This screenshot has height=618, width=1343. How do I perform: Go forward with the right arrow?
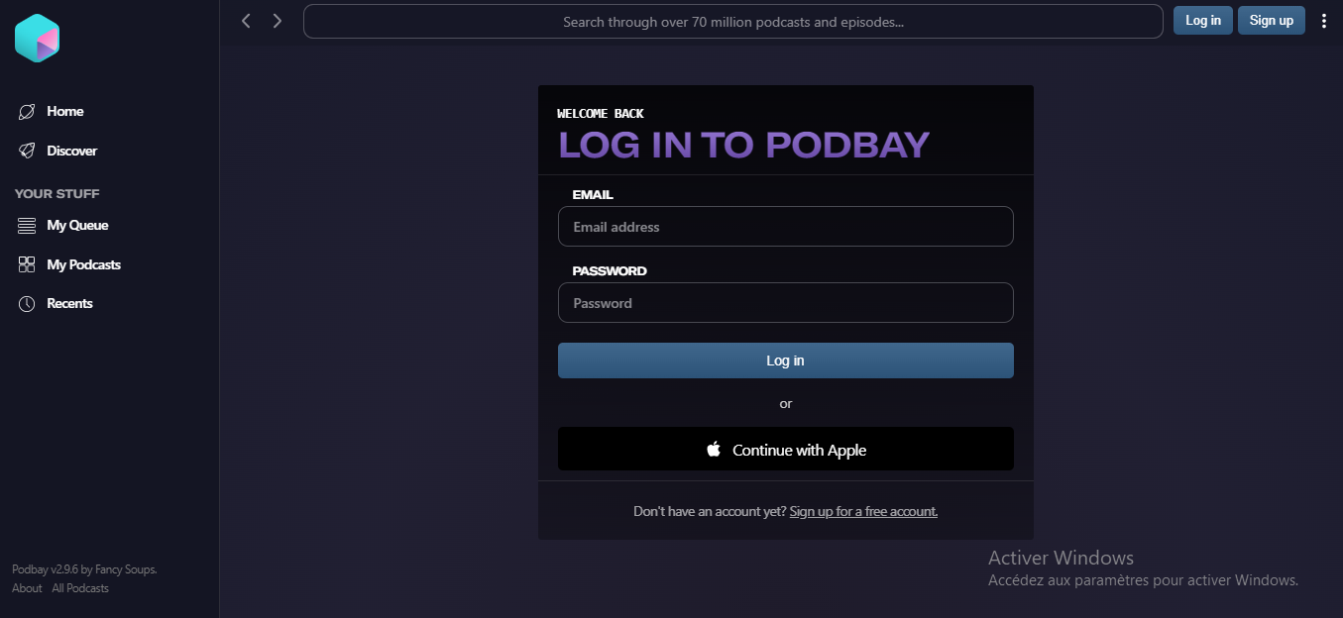pos(278,21)
